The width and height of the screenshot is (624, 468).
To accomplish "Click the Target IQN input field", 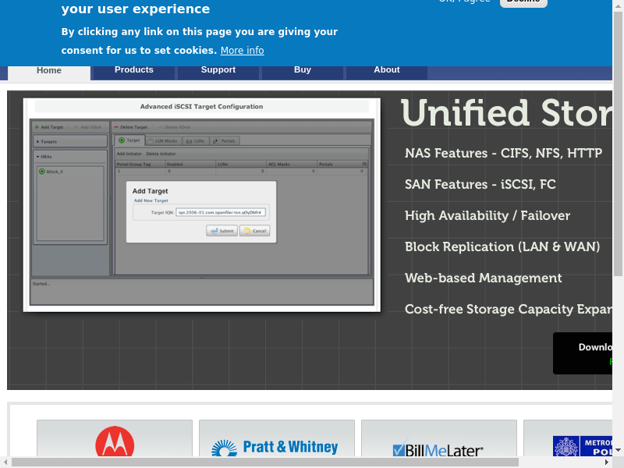I will (x=221, y=211).
